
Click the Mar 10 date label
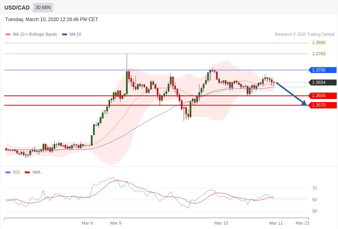point(221,223)
